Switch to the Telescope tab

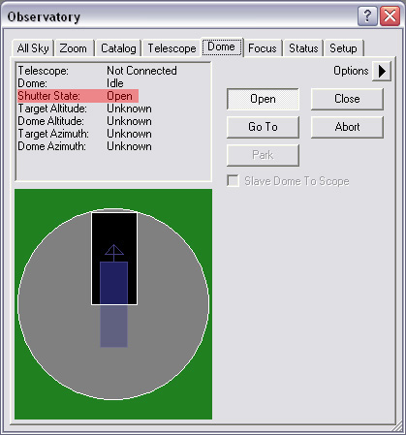[172, 48]
